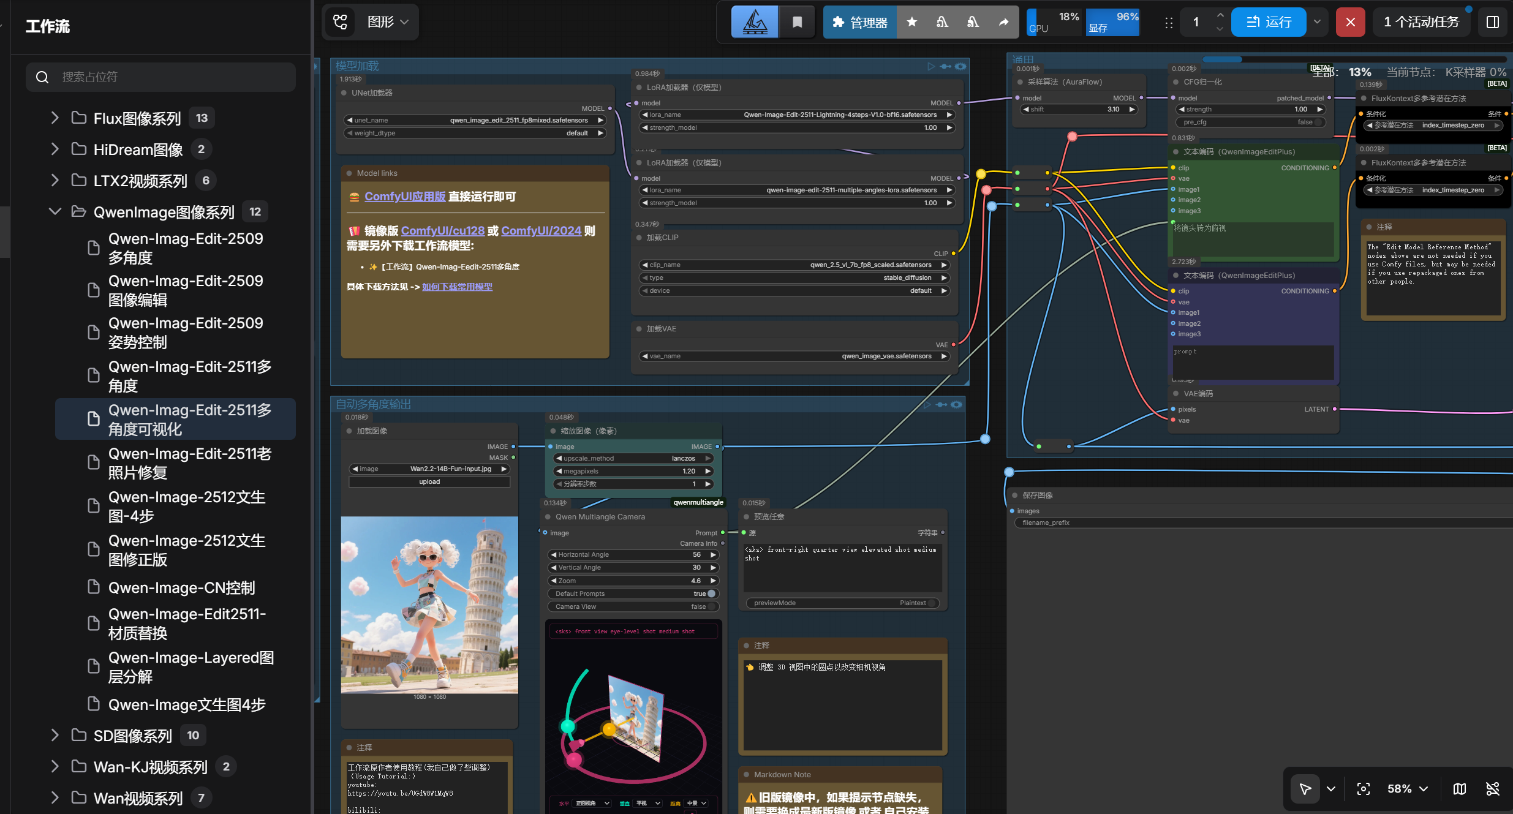The height and width of the screenshot is (814, 1513).
Task: Click the 运行 run button
Action: click(1269, 22)
